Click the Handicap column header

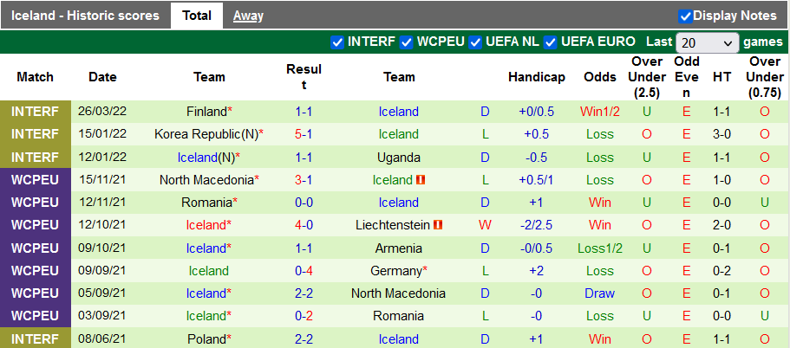(x=537, y=77)
